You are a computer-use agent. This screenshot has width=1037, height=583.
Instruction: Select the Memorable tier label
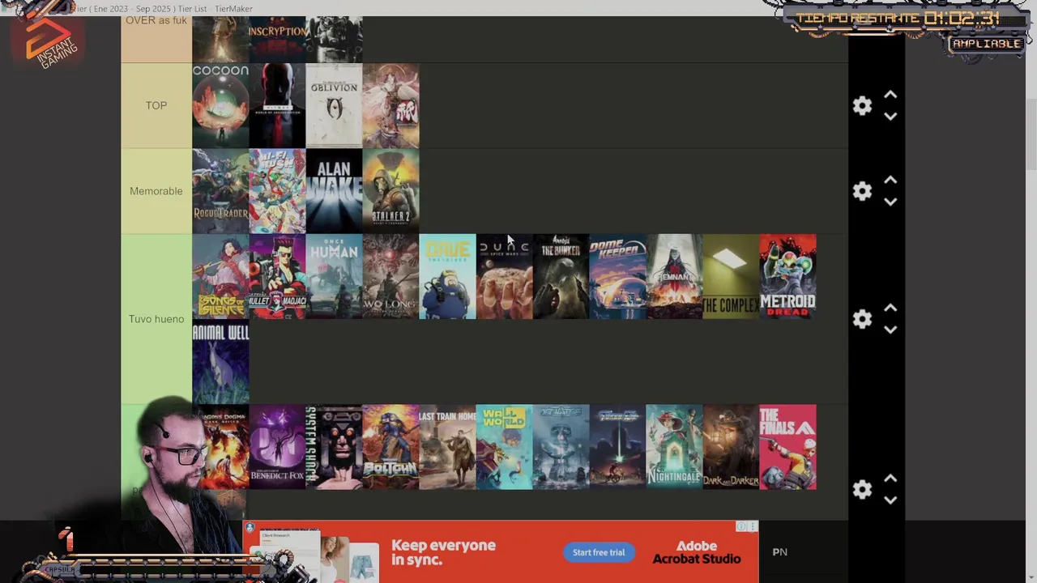click(x=156, y=191)
